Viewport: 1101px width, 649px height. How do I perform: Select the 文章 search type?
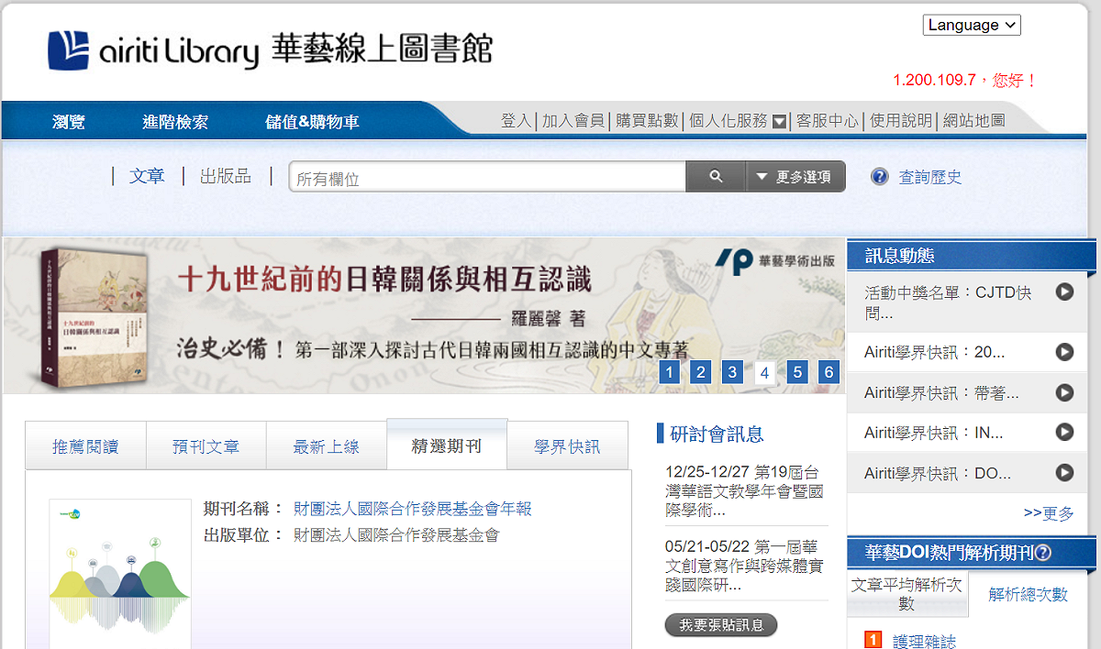point(147,176)
